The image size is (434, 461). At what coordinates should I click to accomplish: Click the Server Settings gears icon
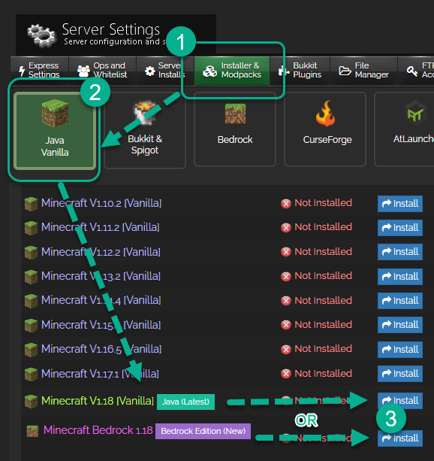coord(41,35)
